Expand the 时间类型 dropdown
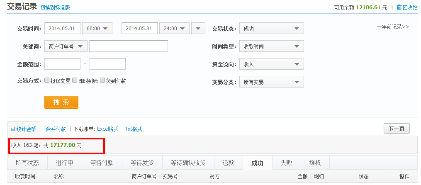The width and height of the screenshot is (421, 185). tap(271, 46)
